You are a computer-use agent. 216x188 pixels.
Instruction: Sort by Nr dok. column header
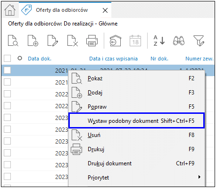pyautogui.click(x=159, y=59)
